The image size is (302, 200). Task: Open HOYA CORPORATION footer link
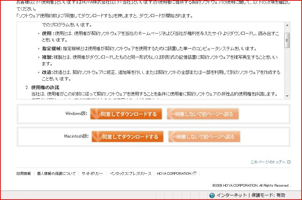tap(174, 174)
